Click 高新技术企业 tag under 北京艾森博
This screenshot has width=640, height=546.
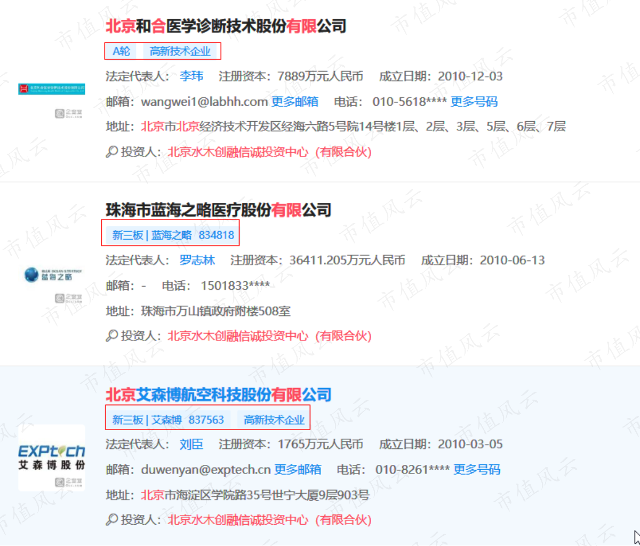click(x=274, y=420)
